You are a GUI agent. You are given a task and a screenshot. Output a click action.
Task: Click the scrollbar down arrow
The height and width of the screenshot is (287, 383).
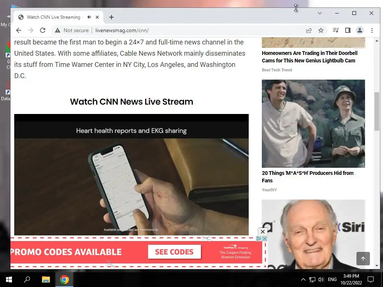[377, 266]
